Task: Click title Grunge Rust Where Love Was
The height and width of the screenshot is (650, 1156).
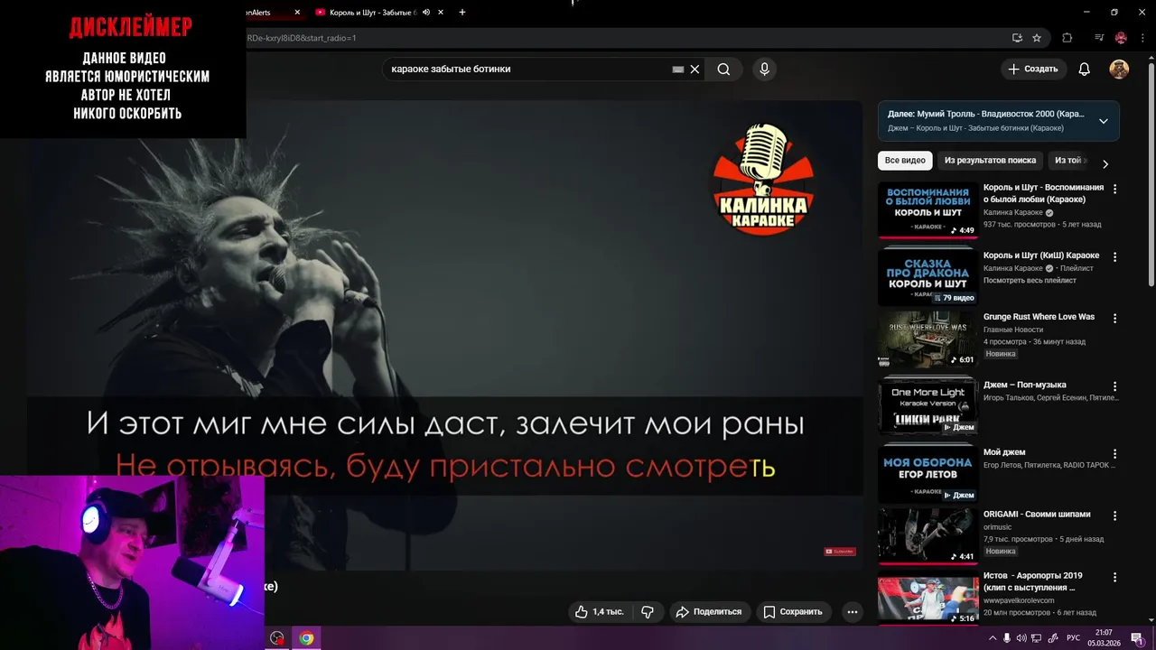Action: (1039, 318)
